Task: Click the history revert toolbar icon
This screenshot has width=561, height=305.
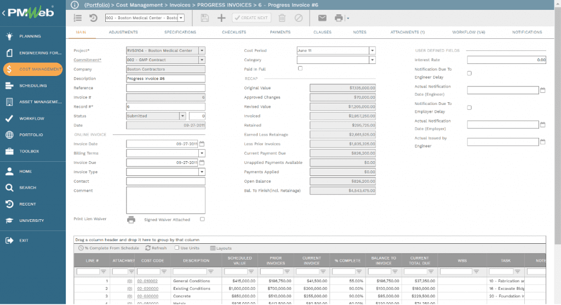Action: click(93, 17)
